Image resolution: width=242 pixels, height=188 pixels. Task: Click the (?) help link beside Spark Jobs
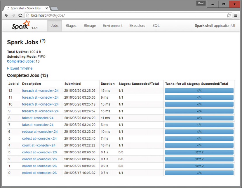pos(43,41)
